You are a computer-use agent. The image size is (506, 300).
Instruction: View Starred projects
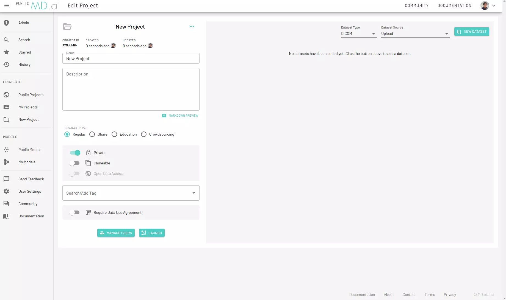pyautogui.click(x=24, y=52)
